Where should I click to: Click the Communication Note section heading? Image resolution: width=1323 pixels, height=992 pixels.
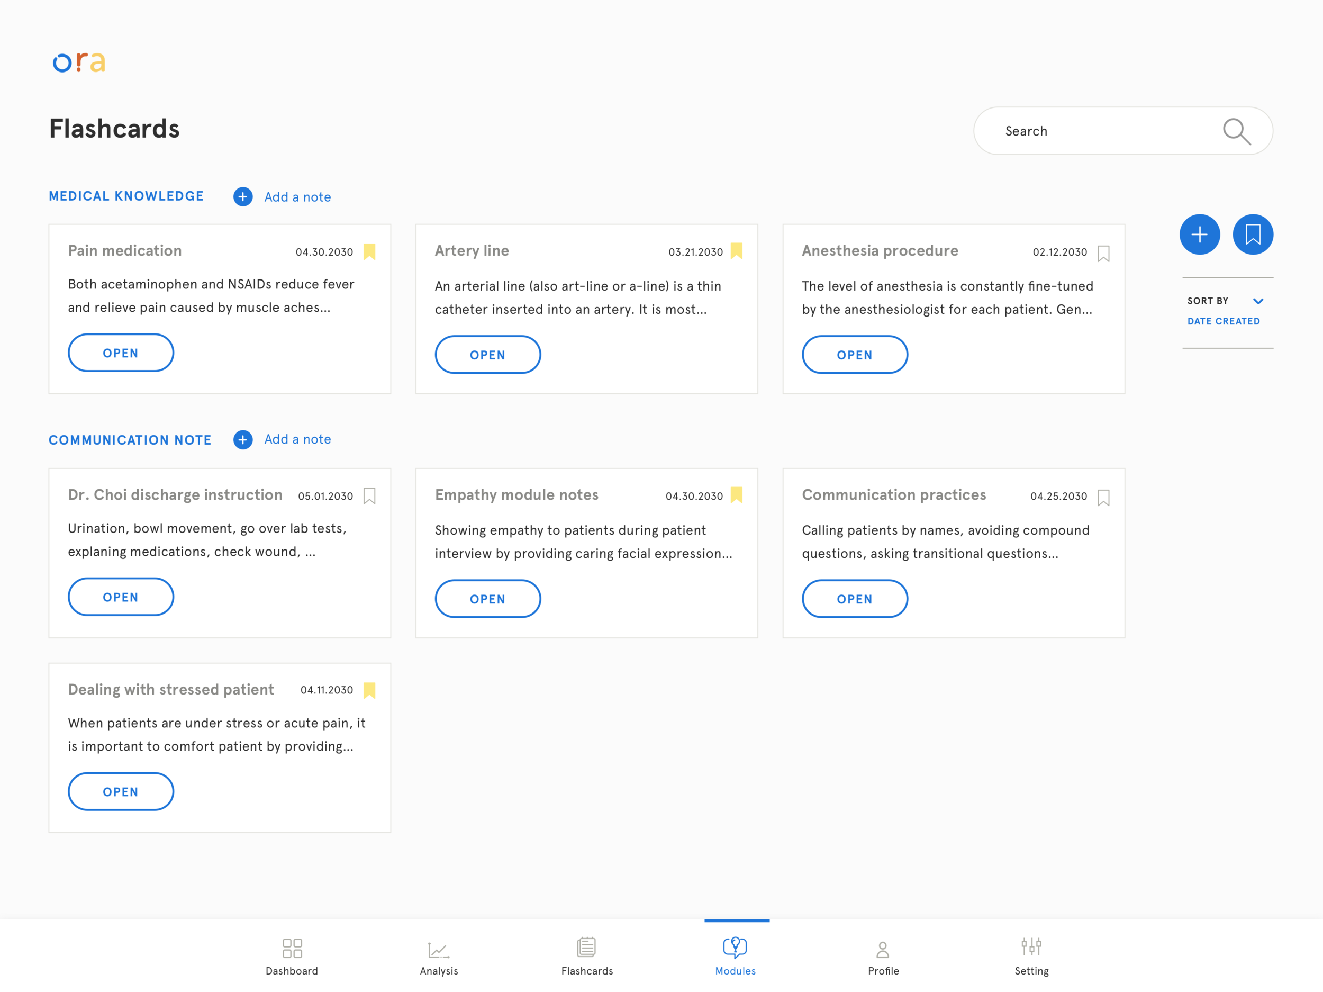[130, 440]
